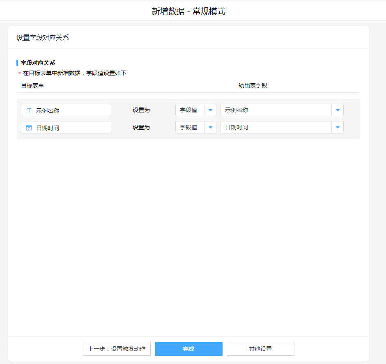Open 其他设置 button
The image size is (386, 364).
(260, 349)
